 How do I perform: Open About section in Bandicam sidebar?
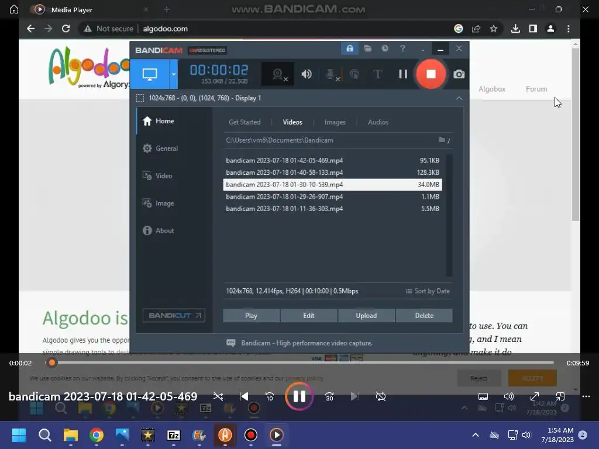(x=158, y=230)
